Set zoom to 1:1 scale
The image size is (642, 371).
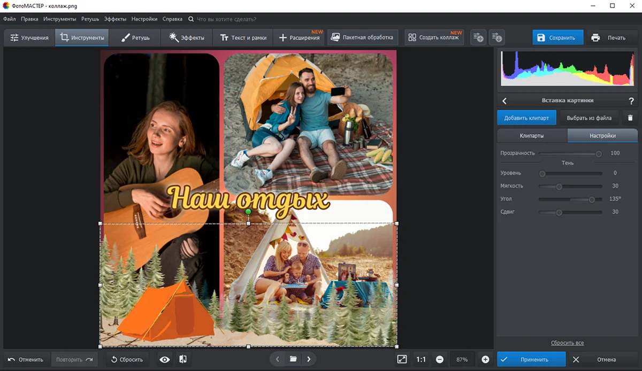421,359
